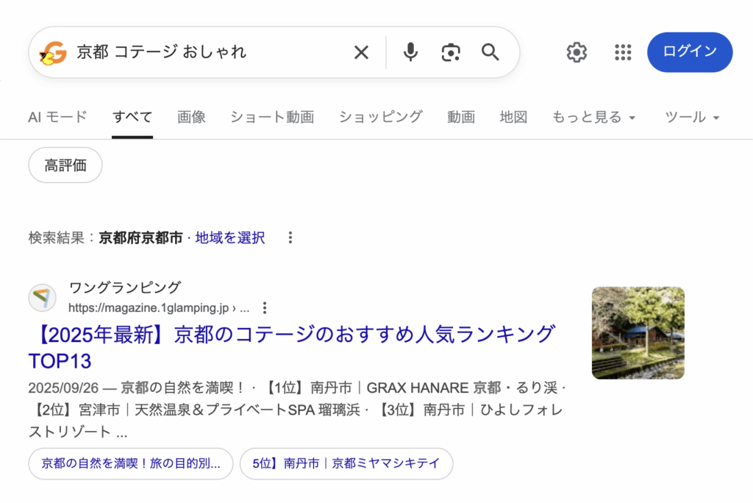Switch to the AI モード tab
Viewport: 753px width, 503px height.
57,117
